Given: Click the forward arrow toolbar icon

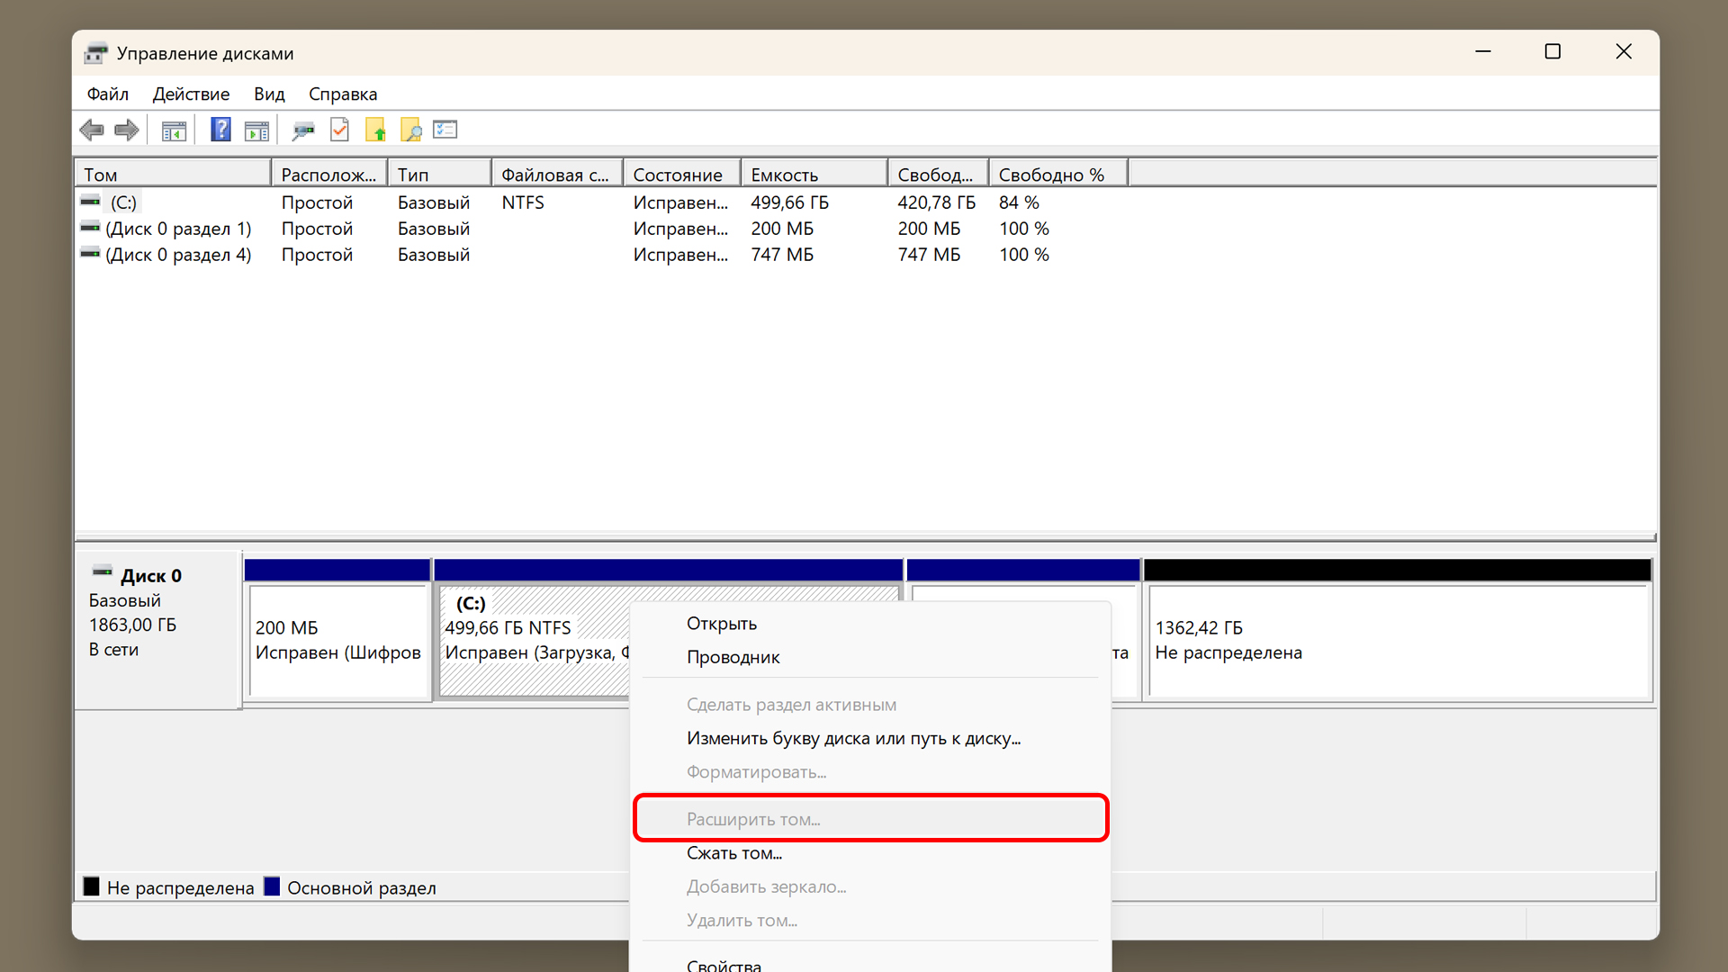Looking at the screenshot, I should 127,130.
